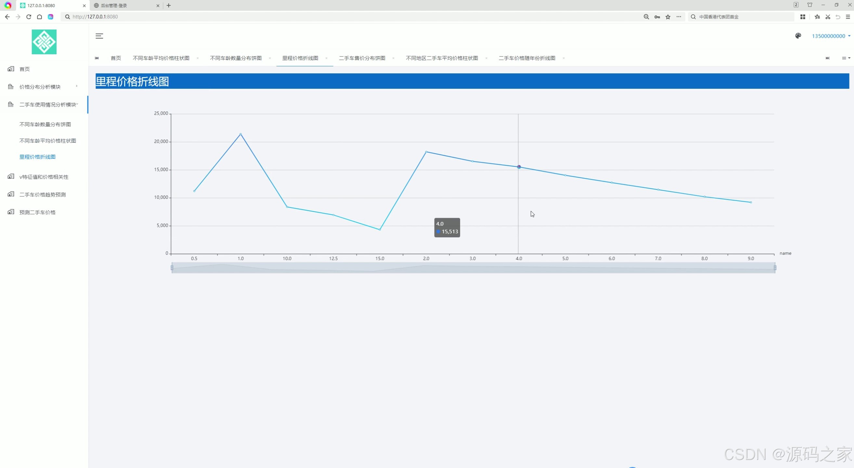Switch to the 二手车价格随年份折线图 tab
Screen dimensions: 854x468
526,58
